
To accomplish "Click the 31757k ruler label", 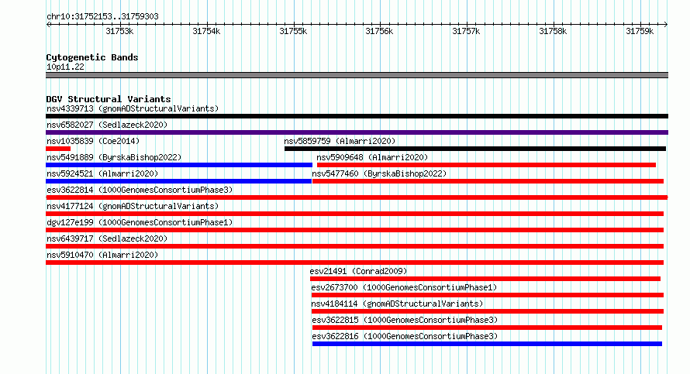I will (466, 31).
